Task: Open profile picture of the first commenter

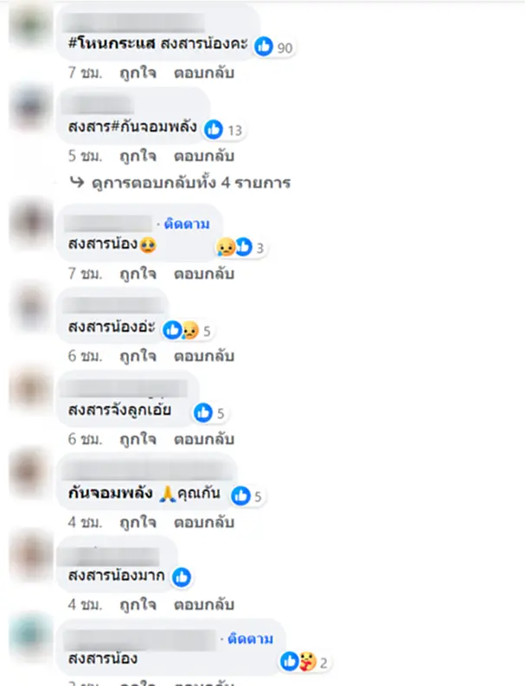Action: pos(30,24)
